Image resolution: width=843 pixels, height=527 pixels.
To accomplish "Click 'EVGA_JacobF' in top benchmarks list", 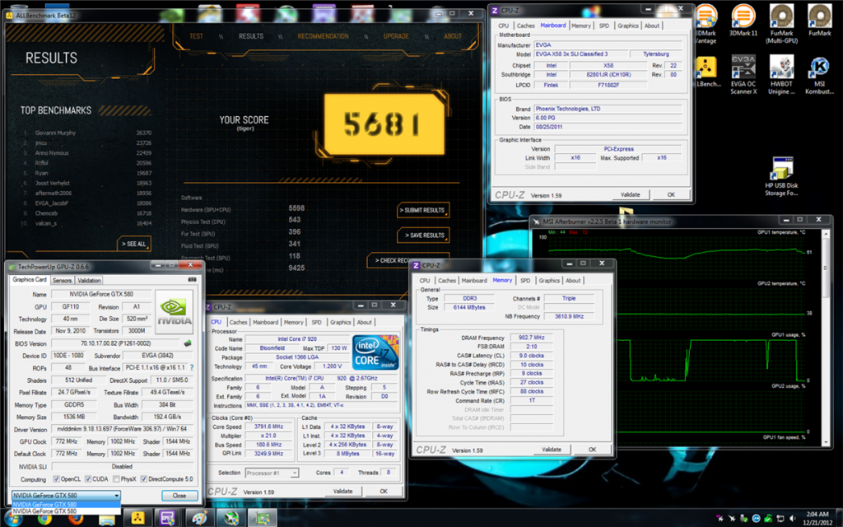I will (x=52, y=203).
